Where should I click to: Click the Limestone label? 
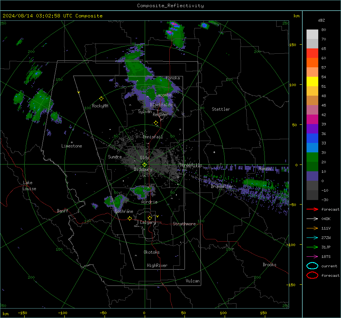pos(72,146)
